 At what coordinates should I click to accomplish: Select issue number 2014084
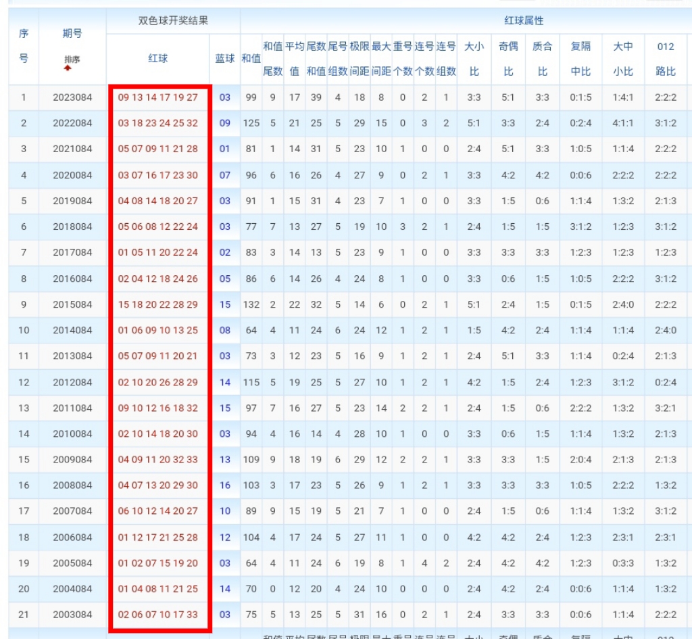pyautogui.click(x=72, y=330)
